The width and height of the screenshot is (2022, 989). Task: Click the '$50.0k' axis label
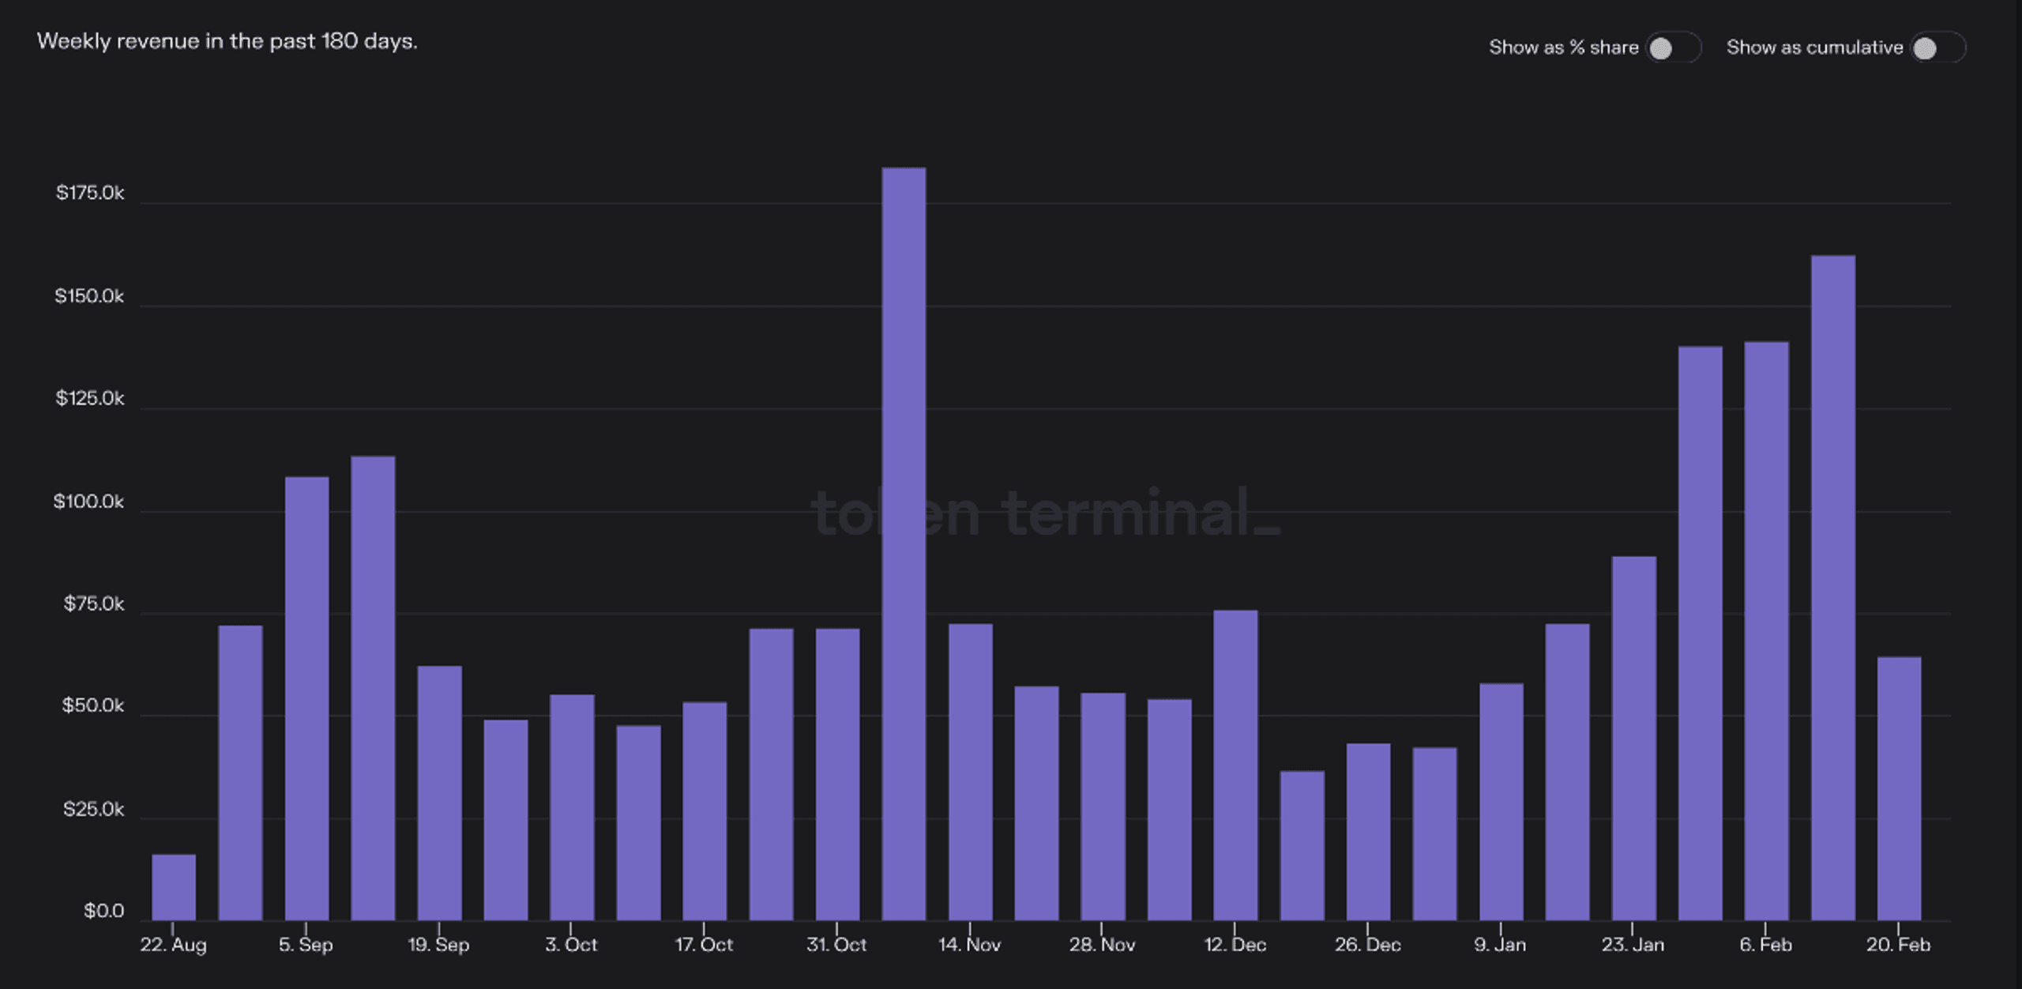coord(93,705)
